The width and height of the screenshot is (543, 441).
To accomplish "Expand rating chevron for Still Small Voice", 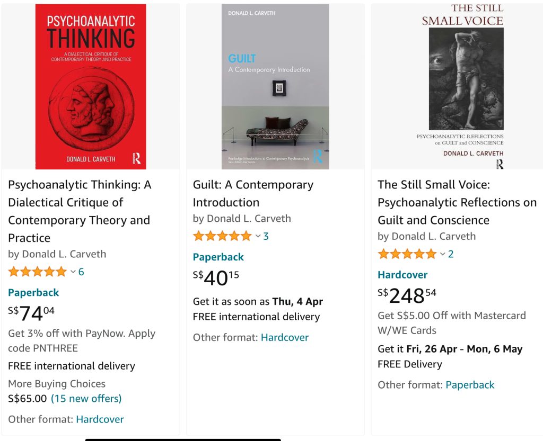I will (x=443, y=254).
